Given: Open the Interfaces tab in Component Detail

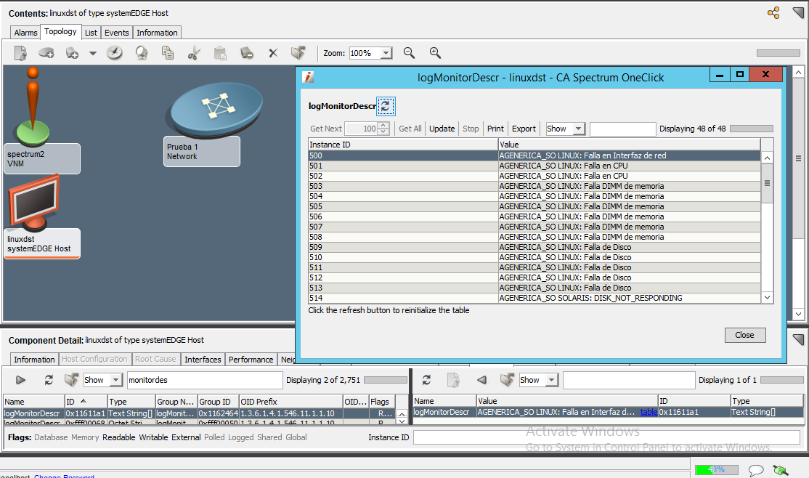Looking at the screenshot, I should pyautogui.click(x=203, y=360).
